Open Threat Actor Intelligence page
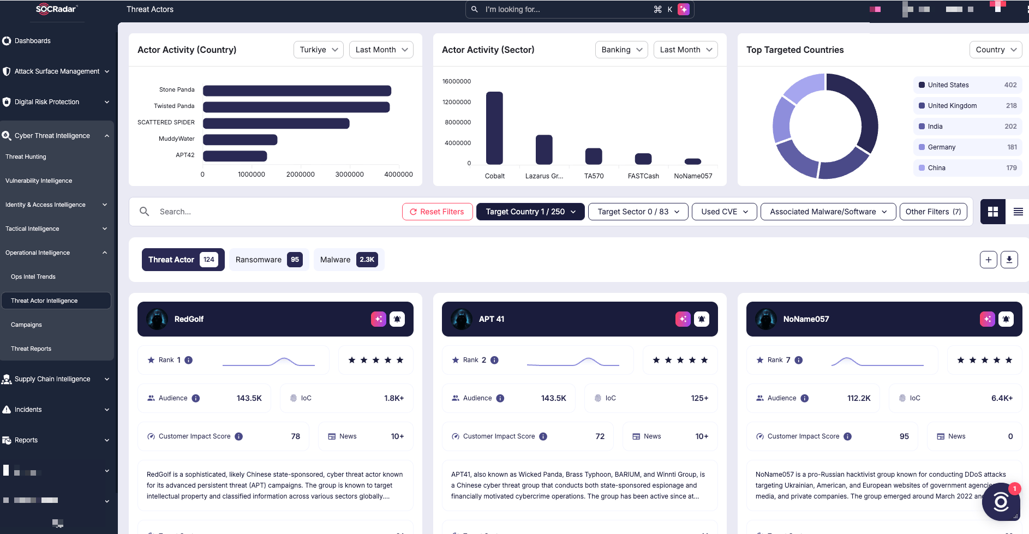The height and width of the screenshot is (534, 1029). click(57, 301)
